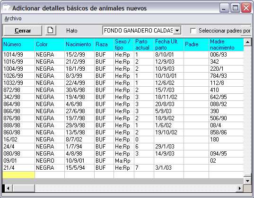Select the empty yellow Número cell

click(18, 175)
